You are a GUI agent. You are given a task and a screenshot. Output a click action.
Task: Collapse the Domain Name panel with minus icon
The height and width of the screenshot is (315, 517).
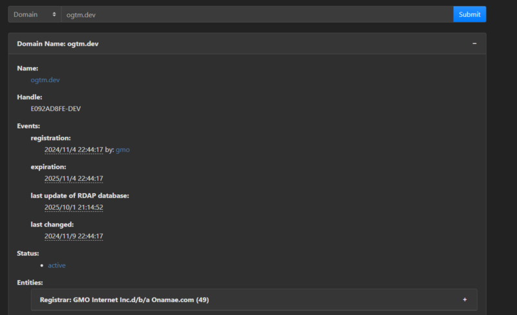[x=474, y=43]
